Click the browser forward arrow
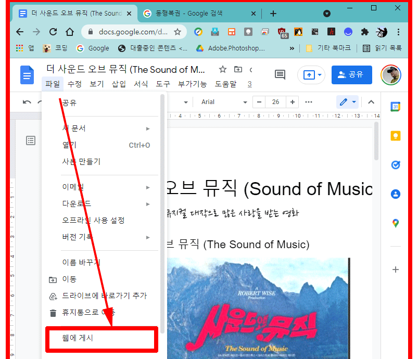This screenshot has height=359, width=418. pyautogui.click(x=36, y=32)
